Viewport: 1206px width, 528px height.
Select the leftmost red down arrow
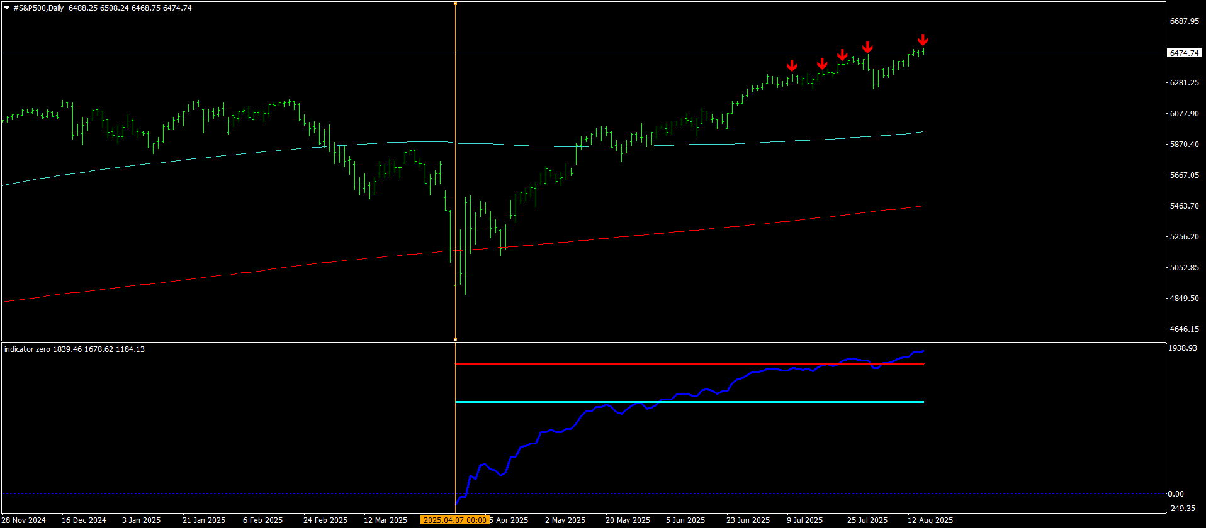point(792,65)
